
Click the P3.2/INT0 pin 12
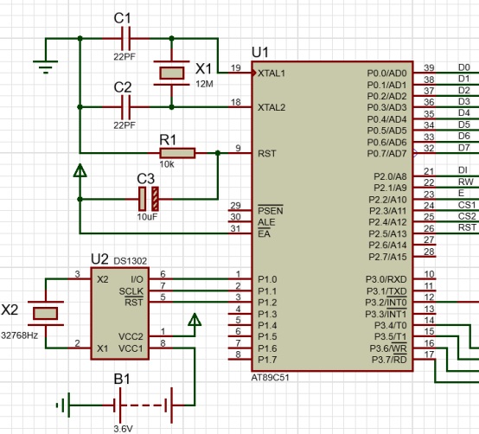click(x=425, y=302)
